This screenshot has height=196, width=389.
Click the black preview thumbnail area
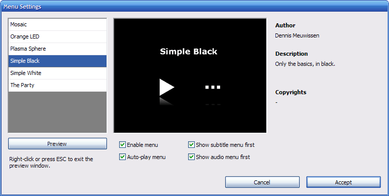(190, 75)
